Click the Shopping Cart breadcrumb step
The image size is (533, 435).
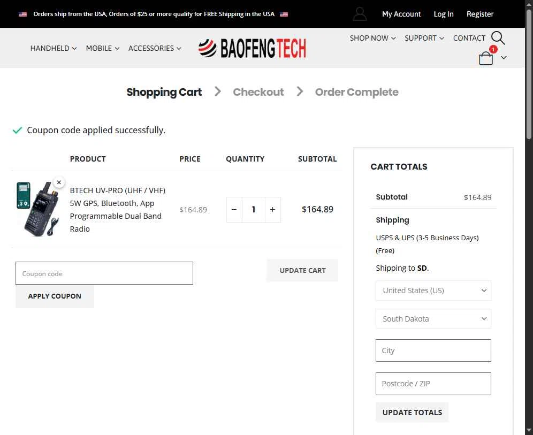pos(164,92)
